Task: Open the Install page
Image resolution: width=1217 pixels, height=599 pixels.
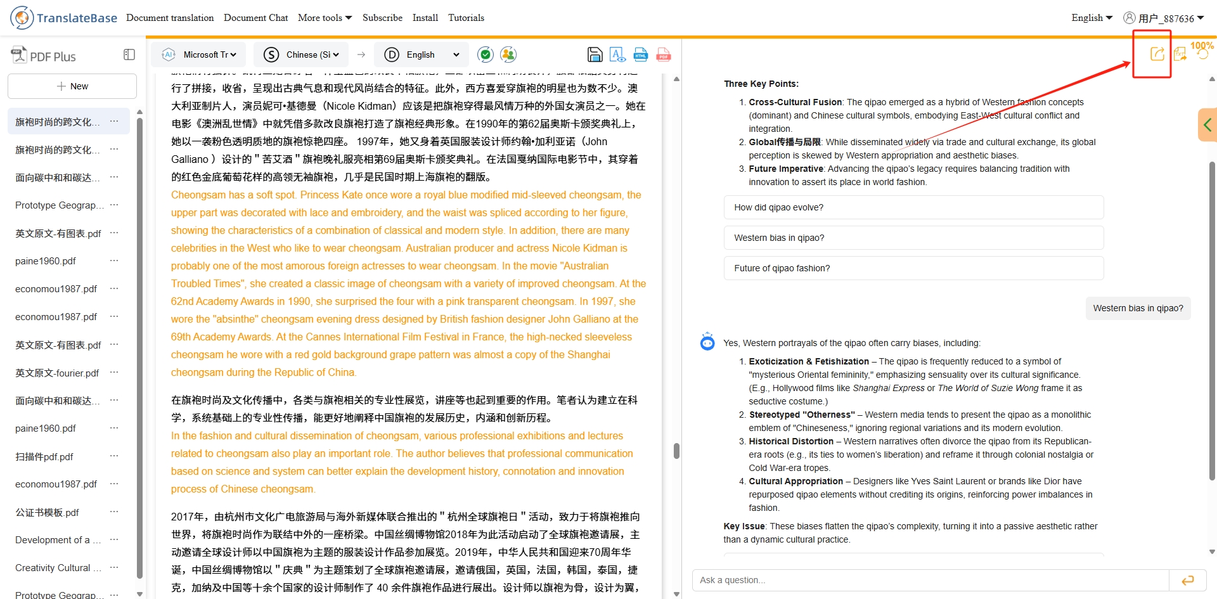Action: (x=425, y=18)
